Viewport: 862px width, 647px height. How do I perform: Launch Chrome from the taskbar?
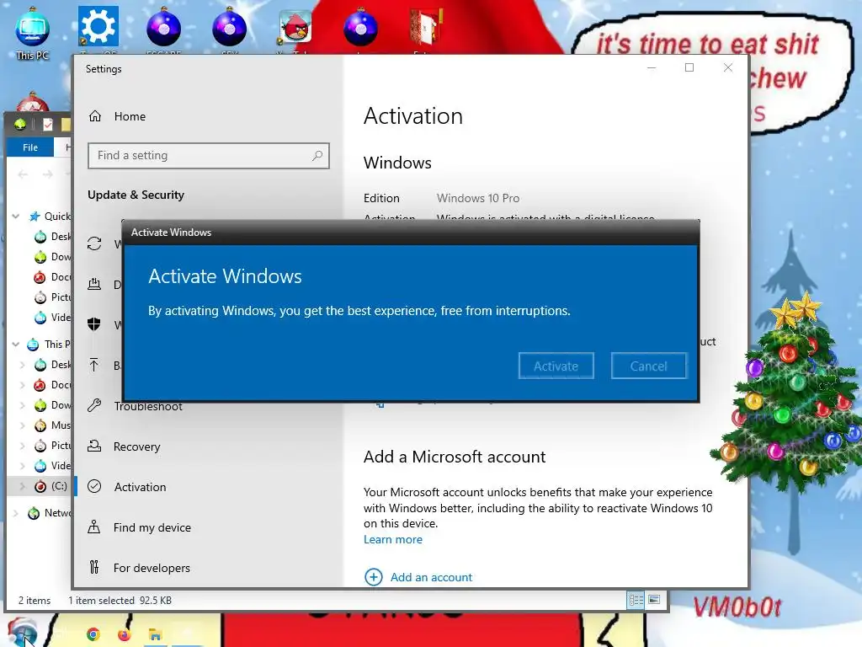93,635
